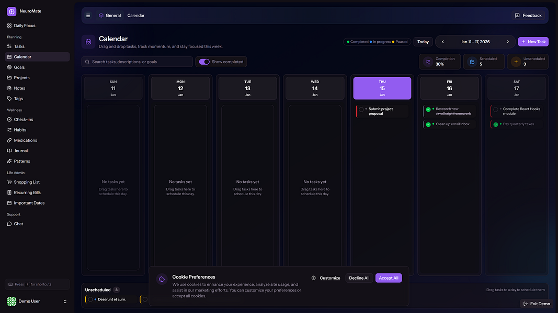Click the General breadcrumb link
The width and height of the screenshot is (558, 313).
pos(110,16)
